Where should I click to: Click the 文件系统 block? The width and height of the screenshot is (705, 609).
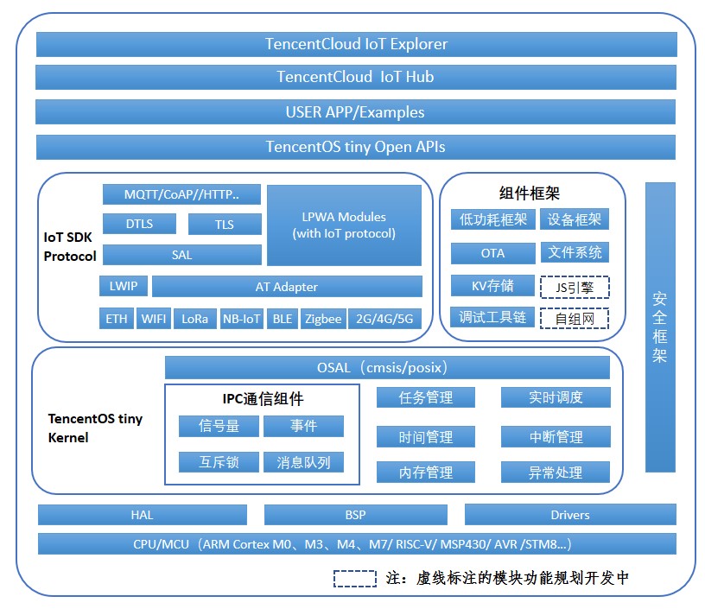[x=575, y=252]
